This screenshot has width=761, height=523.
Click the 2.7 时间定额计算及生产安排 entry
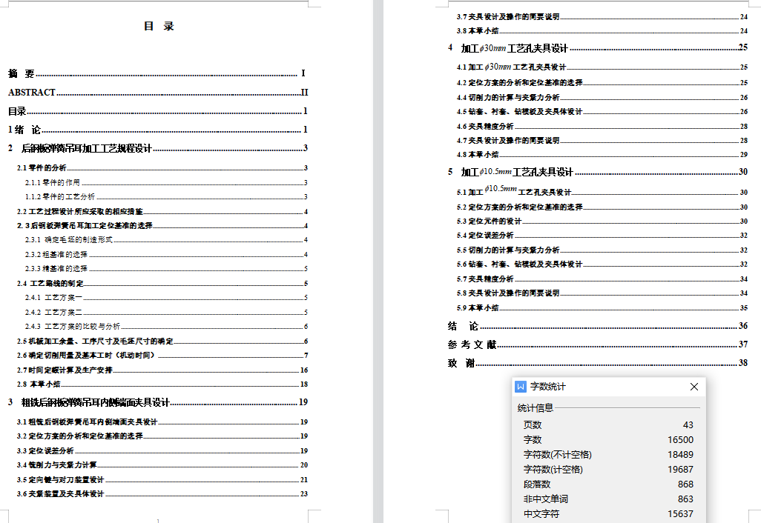[x=162, y=370]
